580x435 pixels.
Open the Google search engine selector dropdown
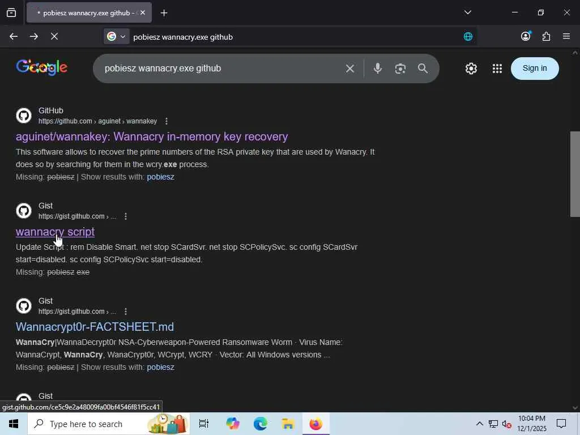tap(116, 36)
